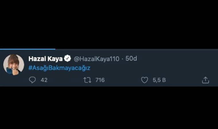Screen dimensions: 218x129
Task: Open Hazal Kaya's profile picture
Action: pyautogui.click(x=13, y=64)
